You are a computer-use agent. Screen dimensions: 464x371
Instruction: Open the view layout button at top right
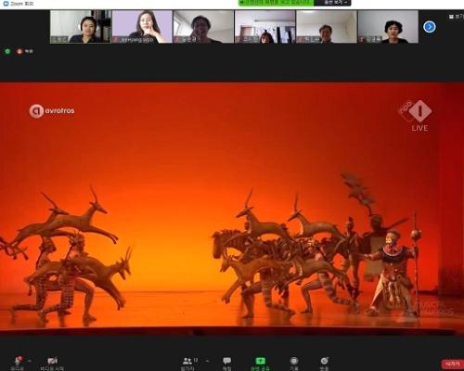click(457, 17)
